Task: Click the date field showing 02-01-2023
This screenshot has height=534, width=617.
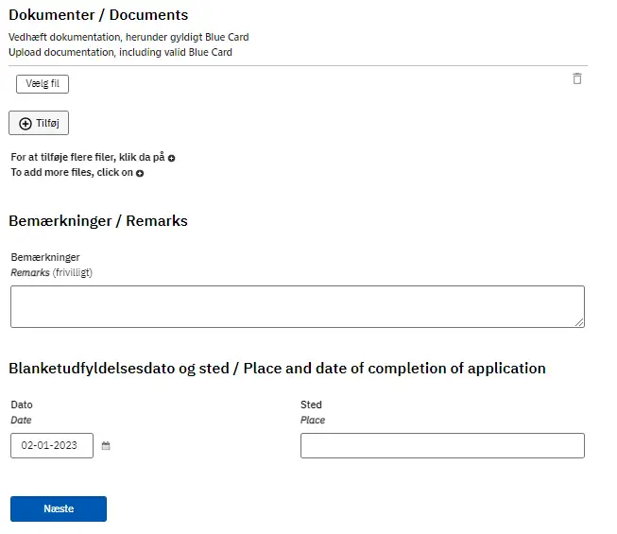Action: 52,445
